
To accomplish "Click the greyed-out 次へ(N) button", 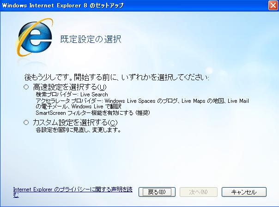I will pyautogui.click(x=199, y=192).
